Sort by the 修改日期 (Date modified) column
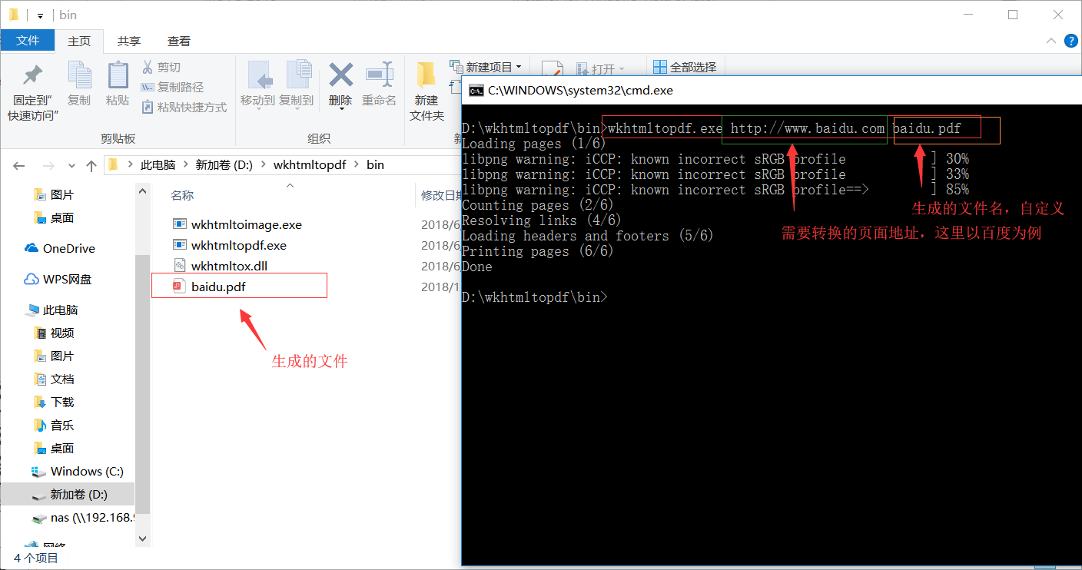 [441, 196]
